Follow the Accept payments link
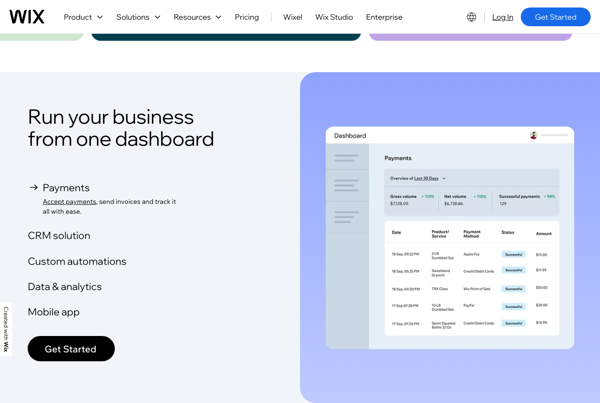Image resolution: width=600 pixels, height=403 pixels. (x=69, y=201)
